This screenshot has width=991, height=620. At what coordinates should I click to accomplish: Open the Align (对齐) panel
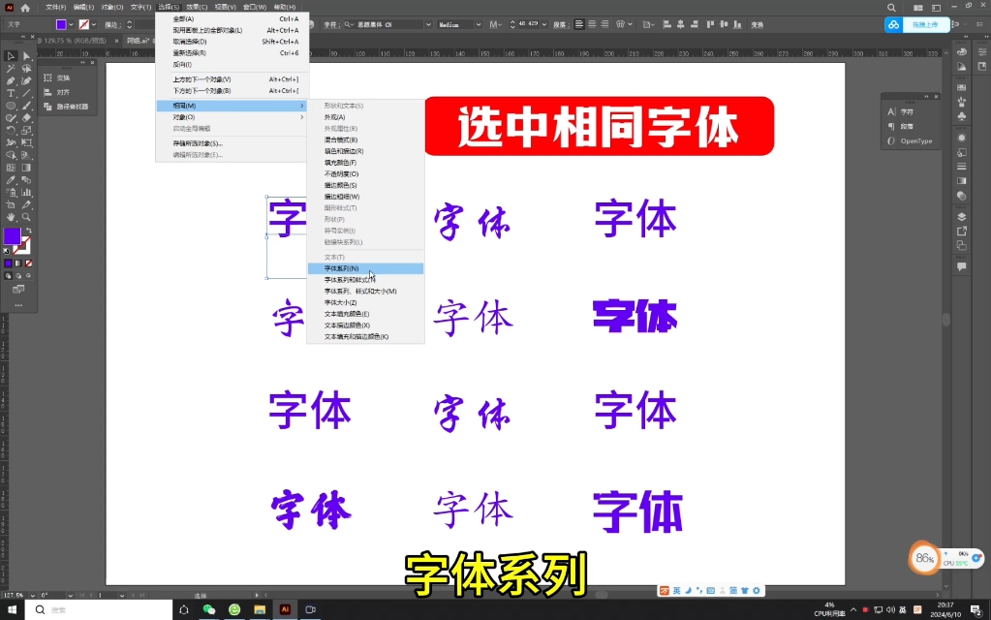[x=58, y=92]
